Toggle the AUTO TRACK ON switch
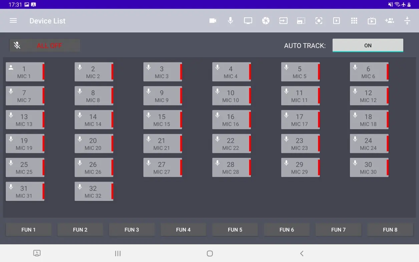The image size is (419, 262). point(368,45)
